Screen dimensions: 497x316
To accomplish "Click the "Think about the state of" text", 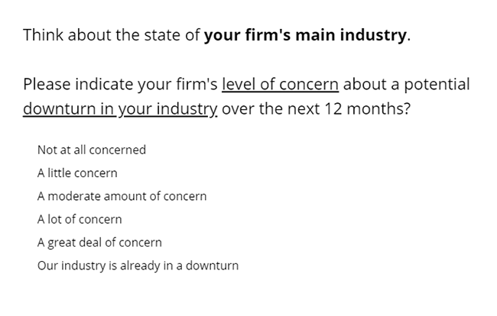I will coord(112,35).
